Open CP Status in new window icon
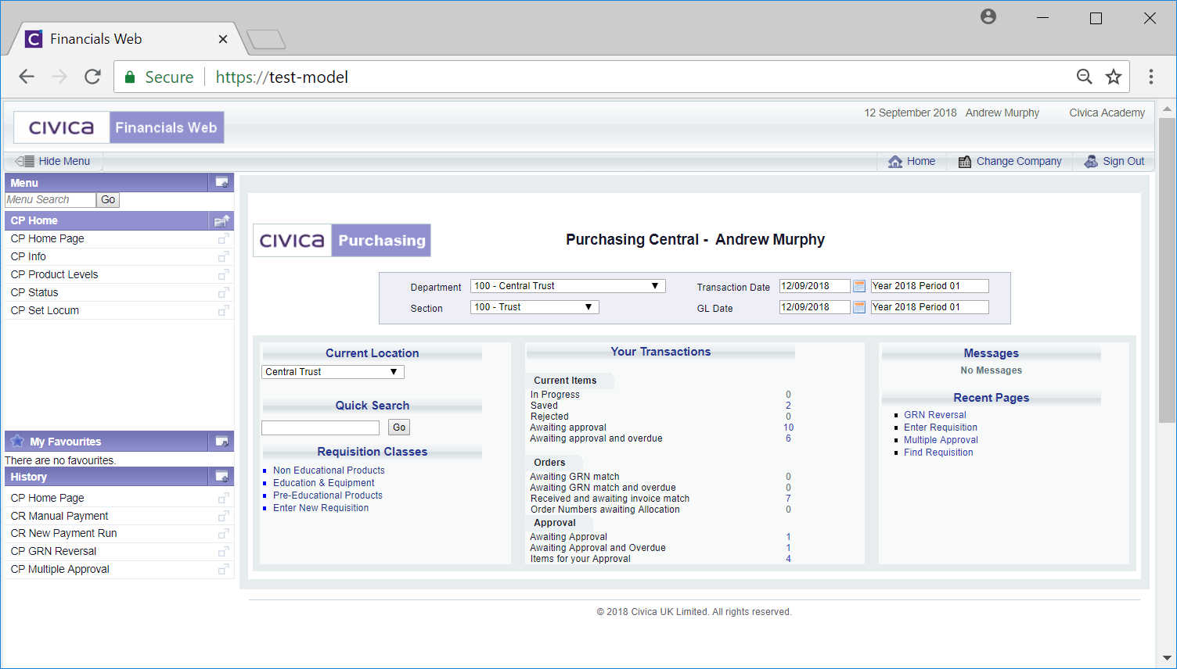 [224, 292]
